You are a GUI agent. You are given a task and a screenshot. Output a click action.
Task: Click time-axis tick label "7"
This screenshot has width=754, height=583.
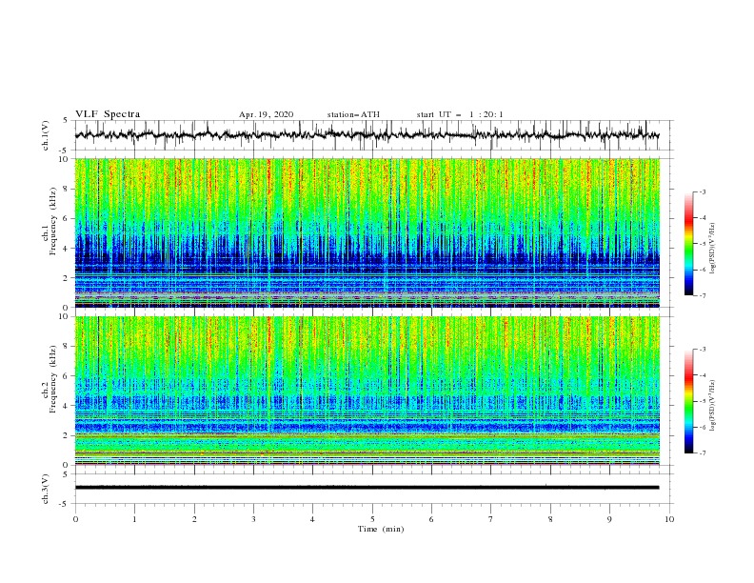(491, 519)
